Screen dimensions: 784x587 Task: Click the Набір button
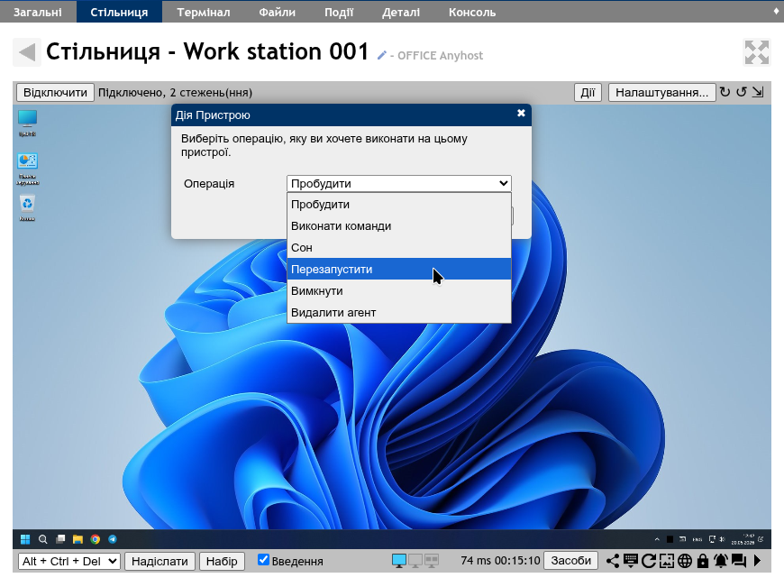click(x=222, y=561)
